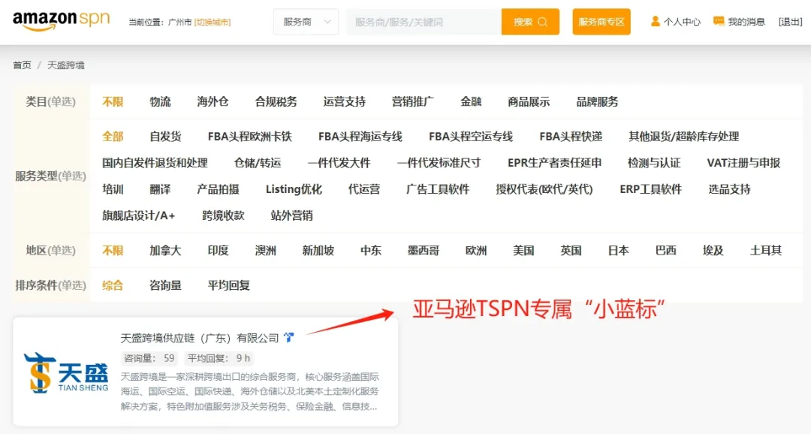Click the message icon beside 我的消息
Viewport: 811px width, 434px height.
[x=719, y=21]
